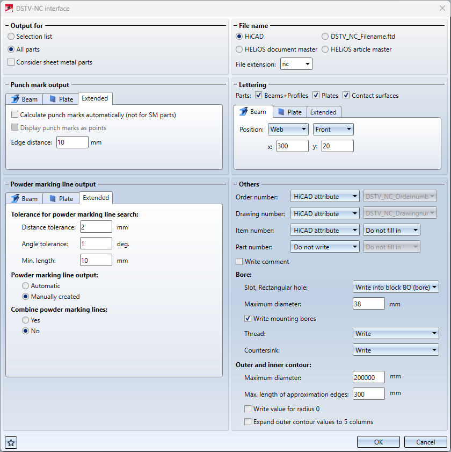Select the Selection list radio button
The image size is (451, 452).
pyautogui.click(x=11, y=37)
